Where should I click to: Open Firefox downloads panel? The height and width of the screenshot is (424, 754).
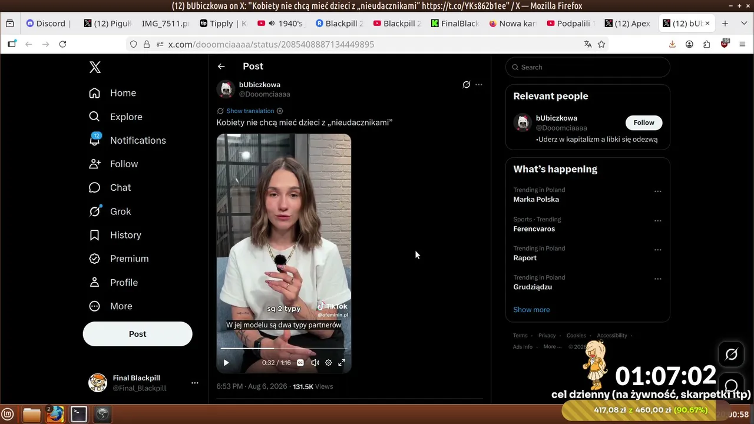[x=672, y=44]
